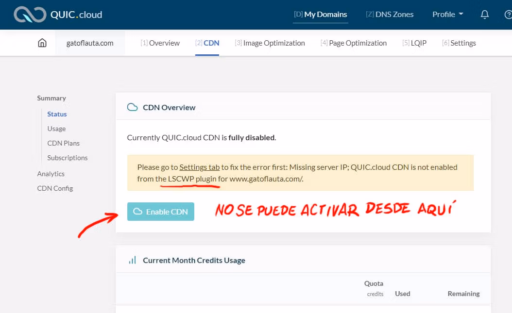The height and width of the screenshot is (313, 512).
Task: Click the Current Month Credits Usage heading
Action: 194,260
